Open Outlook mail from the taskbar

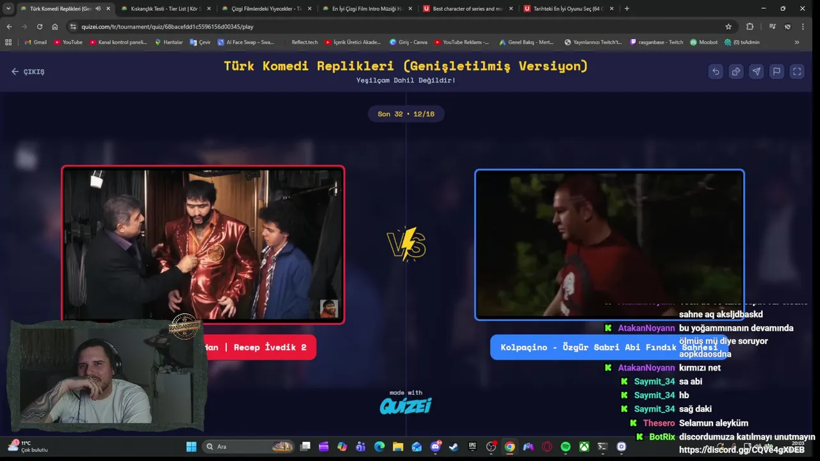416,446
